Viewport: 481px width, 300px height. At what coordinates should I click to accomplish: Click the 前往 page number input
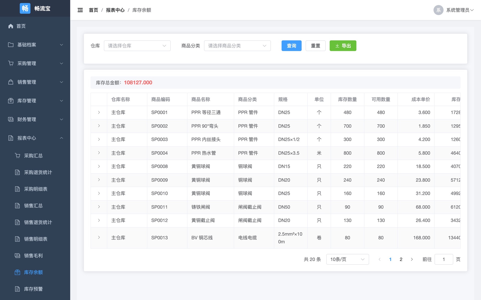click(444, 259)
